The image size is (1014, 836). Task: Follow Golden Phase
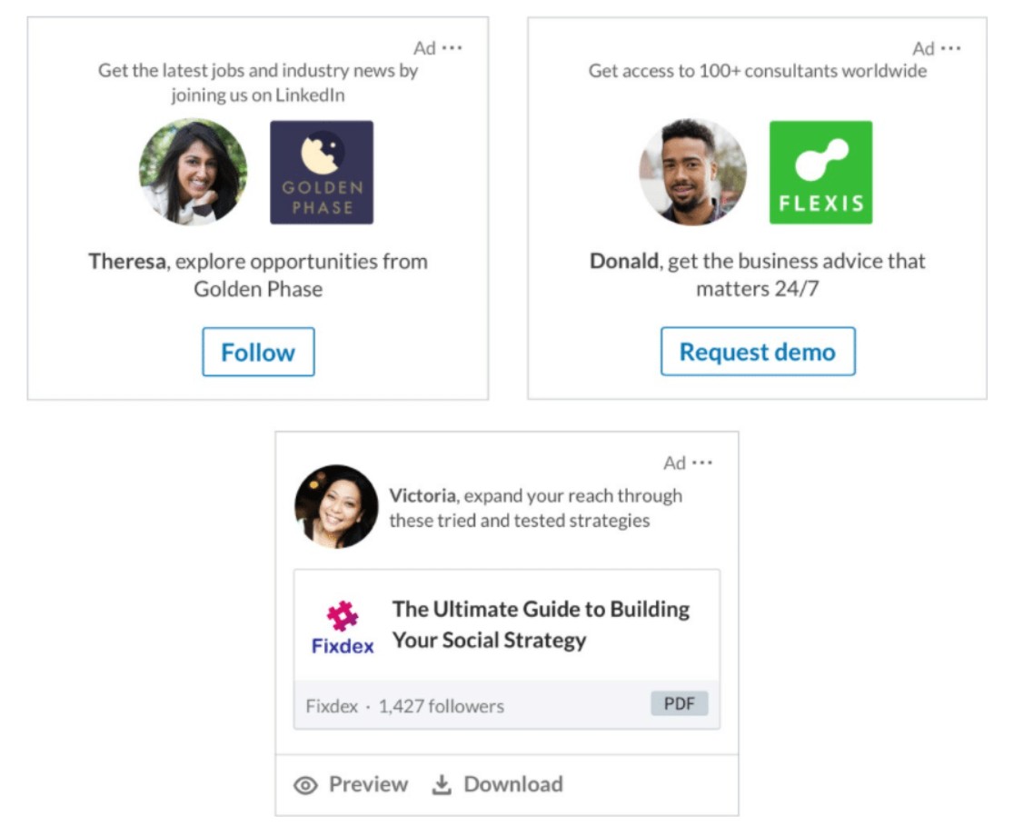click(x=258, y=353)
